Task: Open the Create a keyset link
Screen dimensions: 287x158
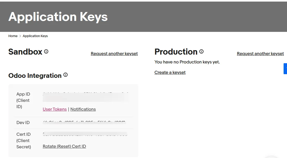Action: [170, 72]
